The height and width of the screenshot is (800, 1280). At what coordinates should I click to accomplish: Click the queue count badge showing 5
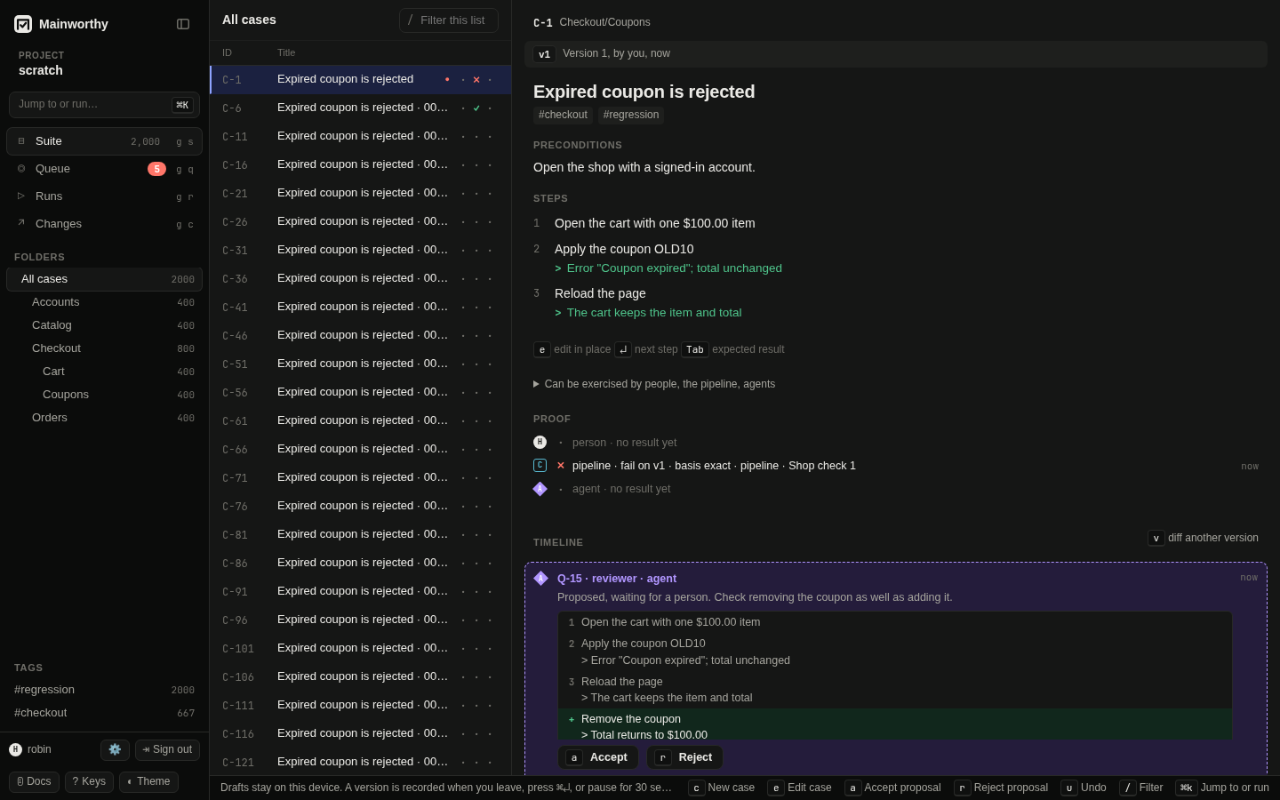[x=156, y=169]
